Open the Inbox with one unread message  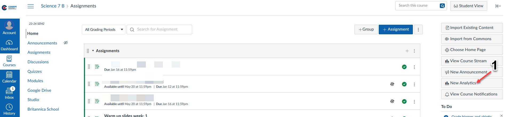click(9, 93)
